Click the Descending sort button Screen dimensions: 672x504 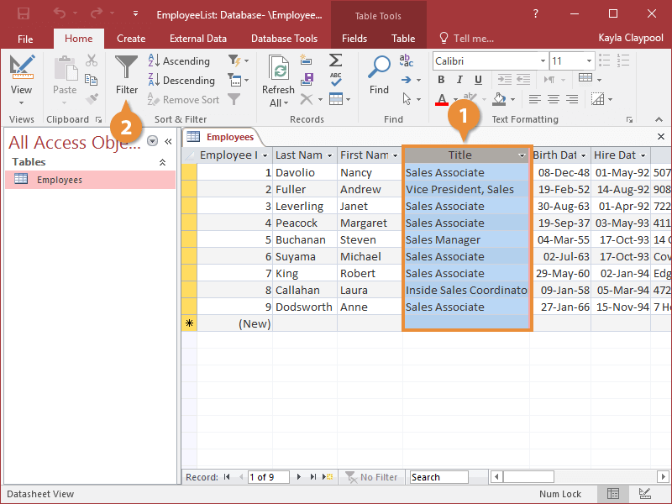coord(181,81)
